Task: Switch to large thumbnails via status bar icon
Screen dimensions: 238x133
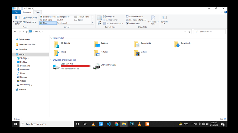Action: pos(225,119)
